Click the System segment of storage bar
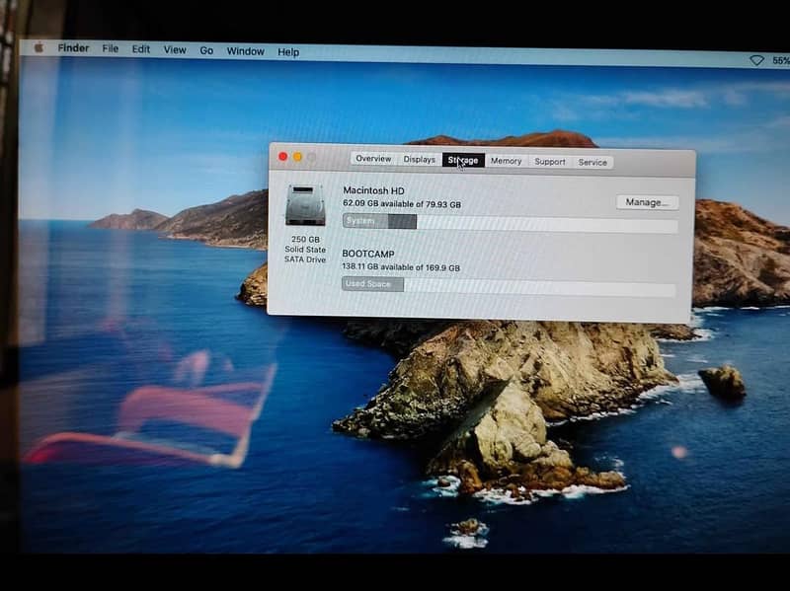The width and height of the screenshot is (790, 591). (365, 221)
